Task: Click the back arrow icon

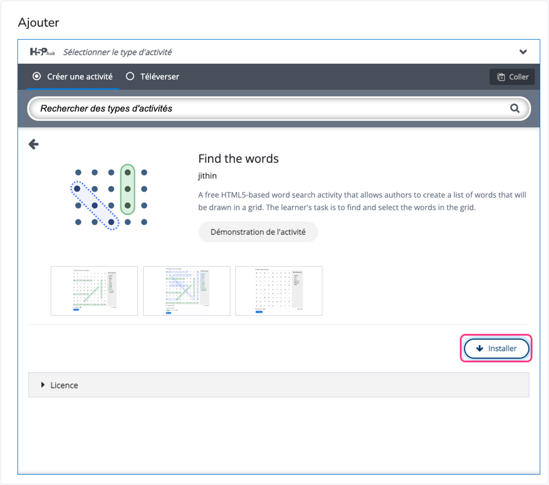Action: [x=33, y=144]
